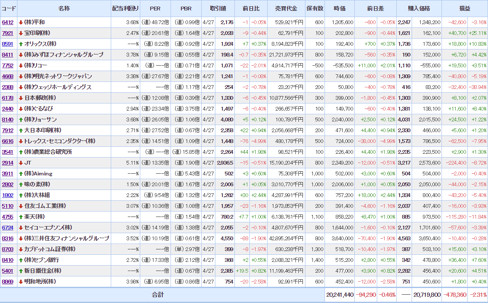Click the up arrow icon next to 楽天(株)
This screenshot has height=303, width=488.
pos(21,217)
